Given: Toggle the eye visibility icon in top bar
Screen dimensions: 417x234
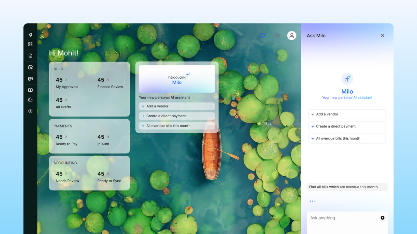Looking at the screenshot, I should pyautogui.click(x=277, y=35).
